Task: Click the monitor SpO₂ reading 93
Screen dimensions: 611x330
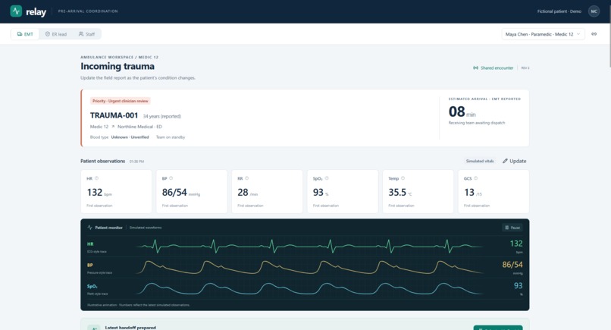Action: [518, 286]
